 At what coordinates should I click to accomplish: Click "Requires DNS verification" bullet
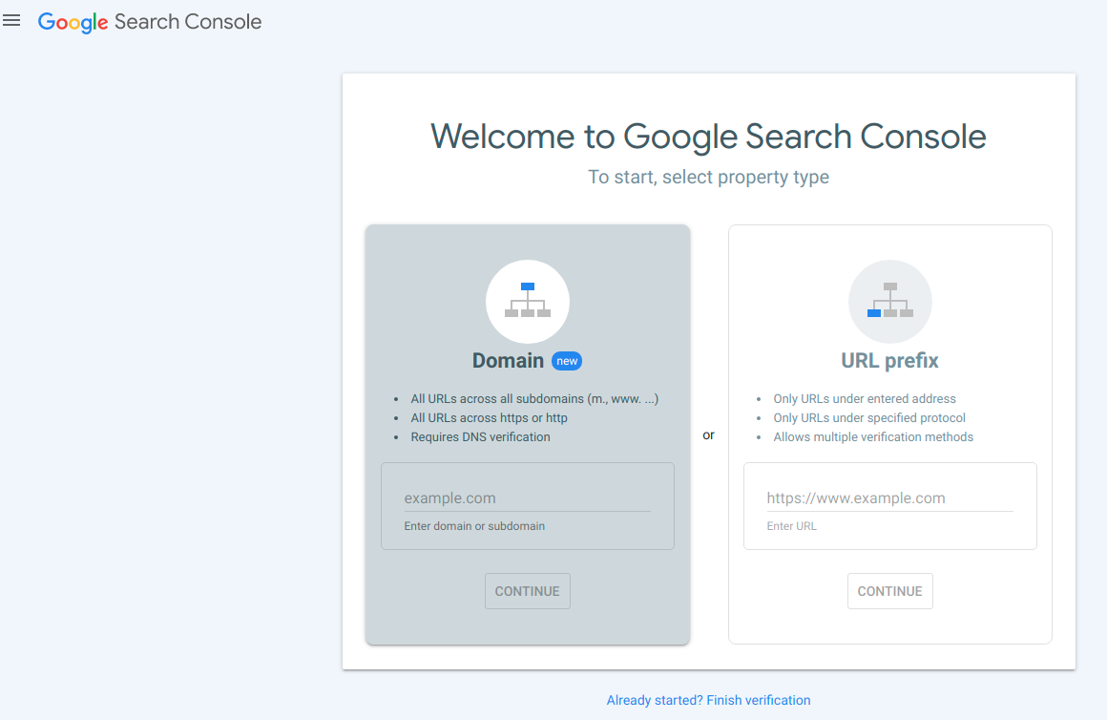[x=480, y=436]
